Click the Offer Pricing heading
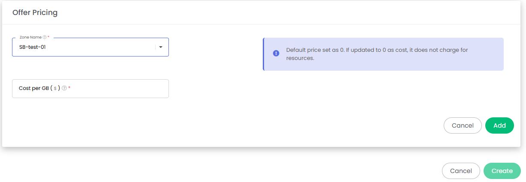This screenshot has width=526, height=182. 35,12
